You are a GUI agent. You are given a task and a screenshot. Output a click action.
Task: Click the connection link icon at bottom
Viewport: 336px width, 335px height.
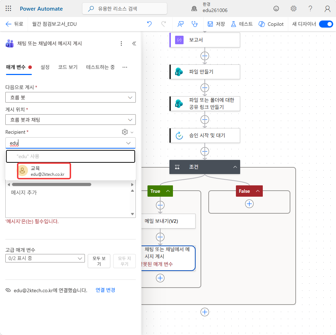pos(8,290)
